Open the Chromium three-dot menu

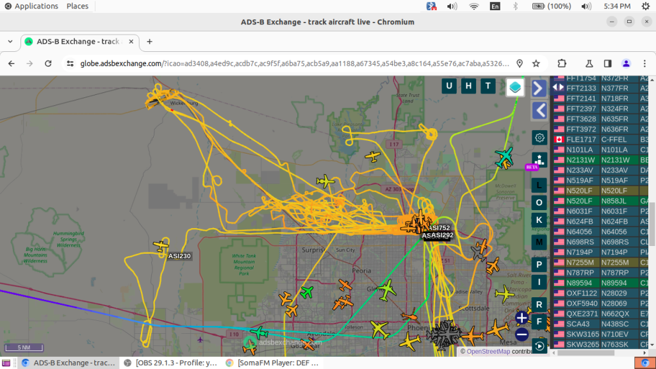click(x=644, y=63)
